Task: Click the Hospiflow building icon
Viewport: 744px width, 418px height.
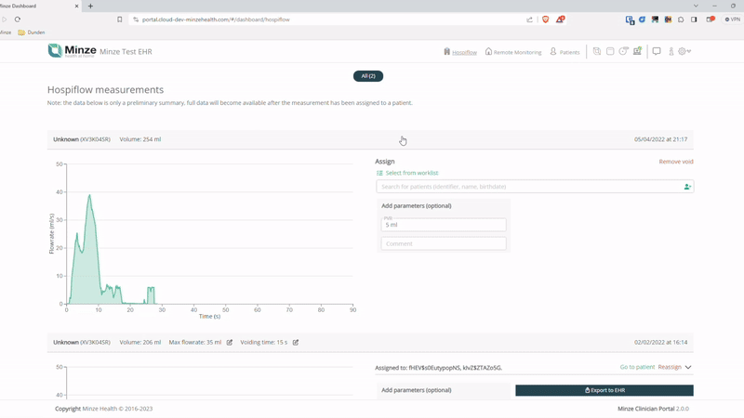Action: [446, 51]
